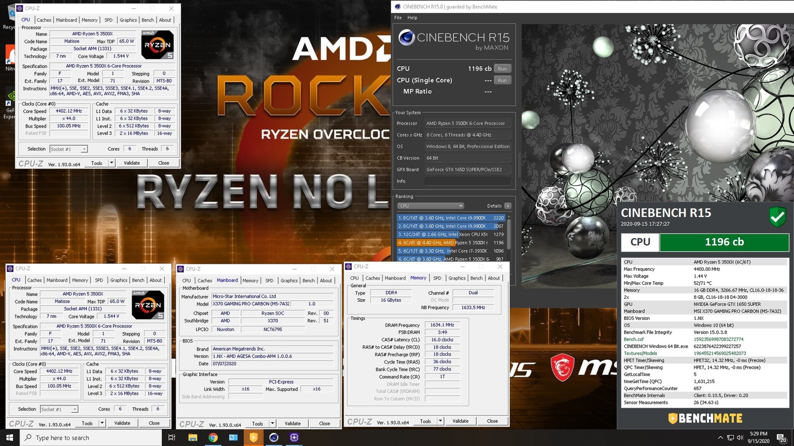Viewport: 794px width, 446px height.
Task: Expand the ranking Details arrow button
Action: coord(508,206)
